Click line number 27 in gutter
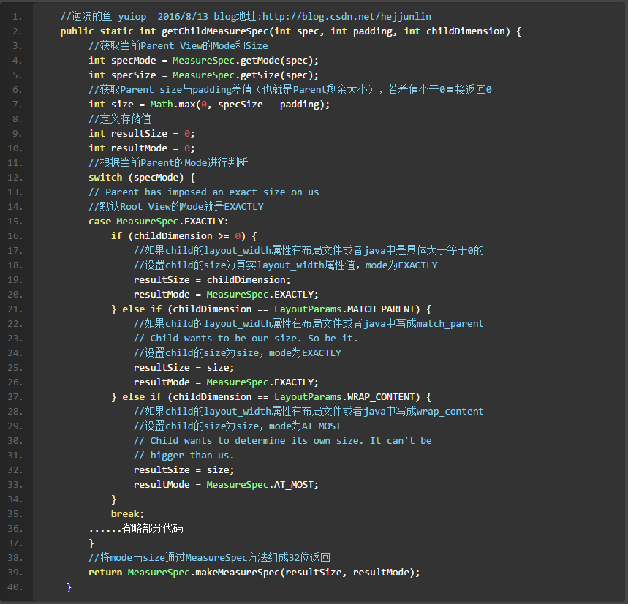 [x=15, y=396]
